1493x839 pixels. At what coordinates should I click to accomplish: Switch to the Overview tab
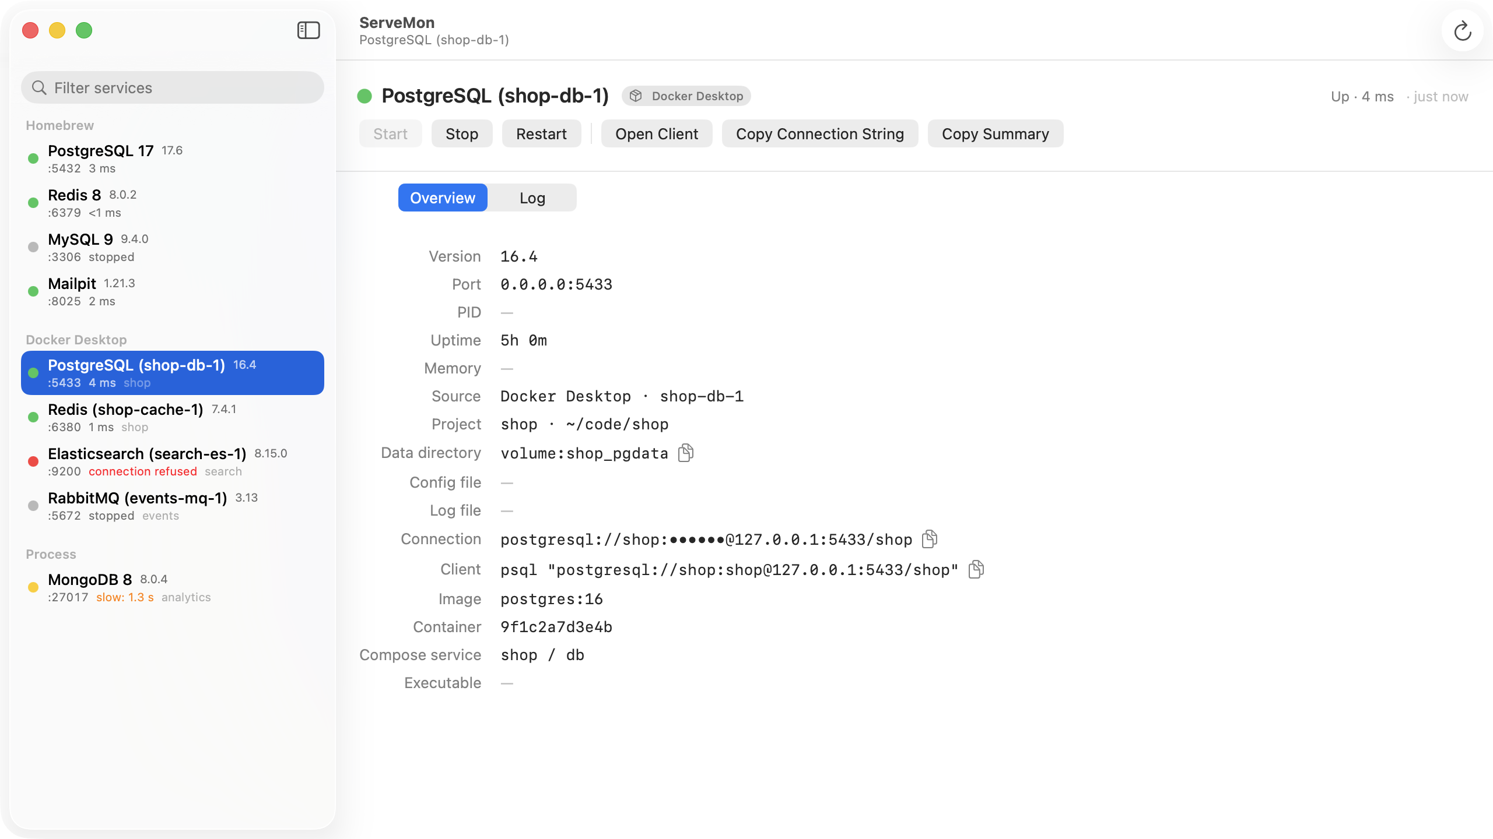tap(443, 198)
